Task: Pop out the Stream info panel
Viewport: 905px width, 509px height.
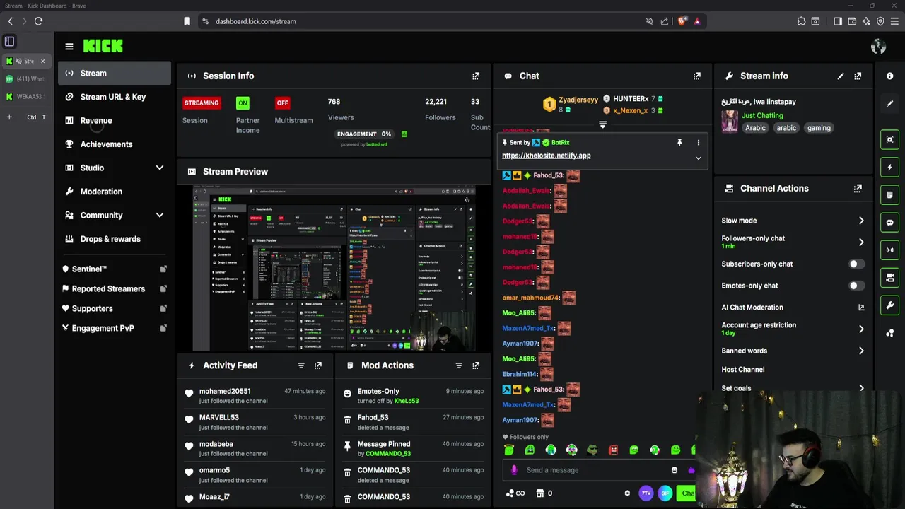Action: [x=858, y=76]
